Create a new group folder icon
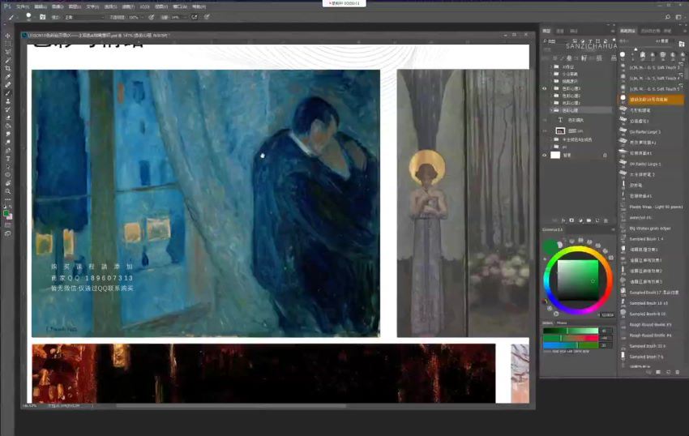The height and width of the screenshot is (436, 689). click(588, 220)
